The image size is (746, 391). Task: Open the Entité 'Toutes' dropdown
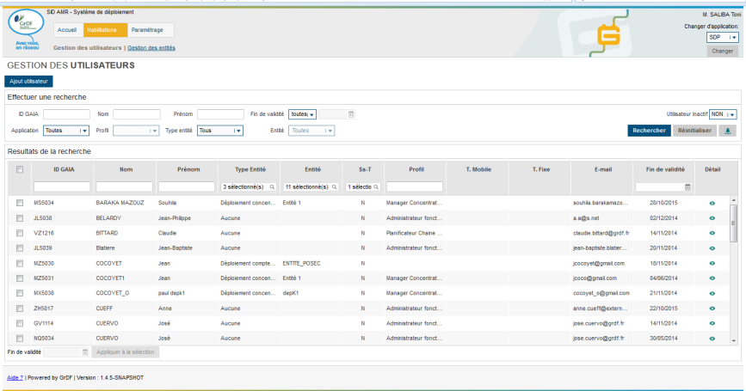[311, 131]
